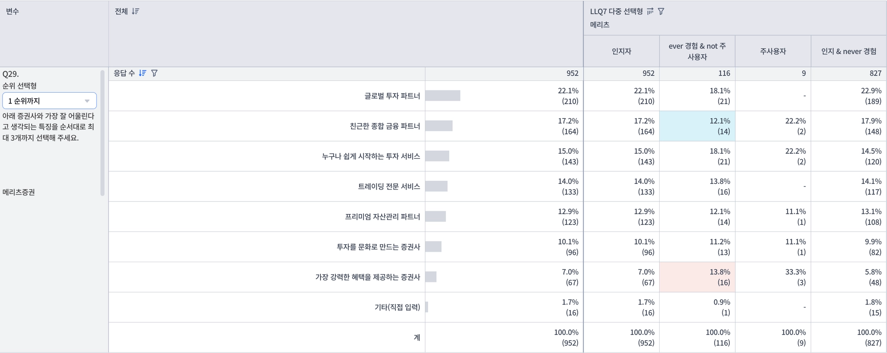Screen dimensions: 887x353
Task: Click the ever 경험 & not 주사용자 header
Action: [697, 51]
